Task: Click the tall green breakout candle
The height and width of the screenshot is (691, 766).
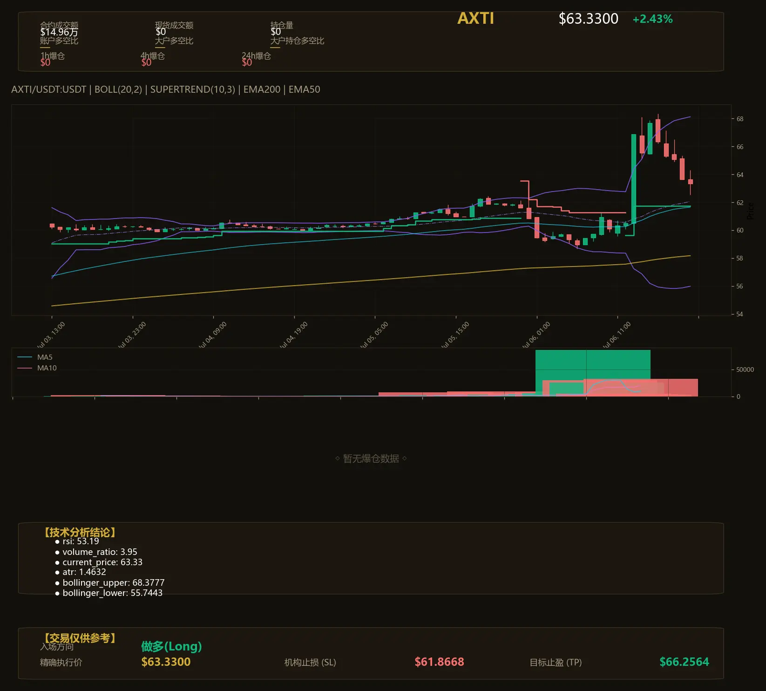Action: [x=634, y=179]
